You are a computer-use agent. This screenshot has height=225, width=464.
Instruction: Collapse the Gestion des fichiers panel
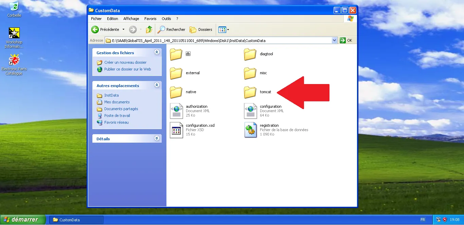157,52
